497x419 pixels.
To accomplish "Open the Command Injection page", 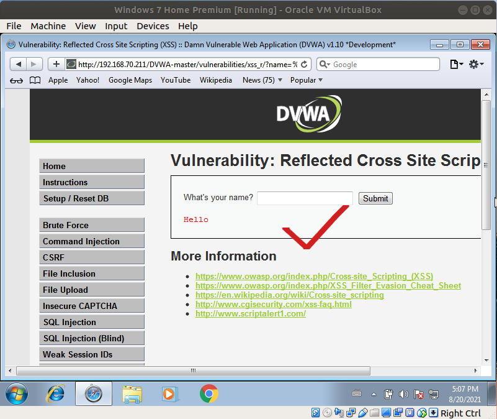I will [x=92, y=241].
